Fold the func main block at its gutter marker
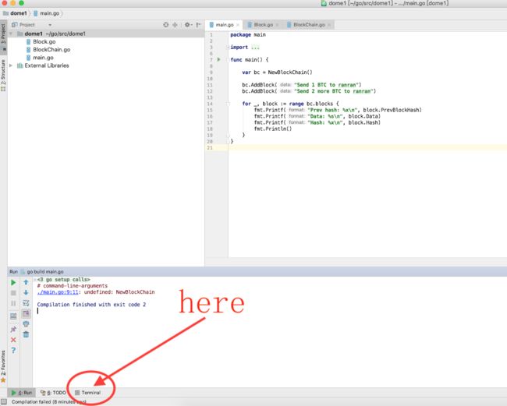Viewport: 507px width, 406px height. (x=228, y=60)
